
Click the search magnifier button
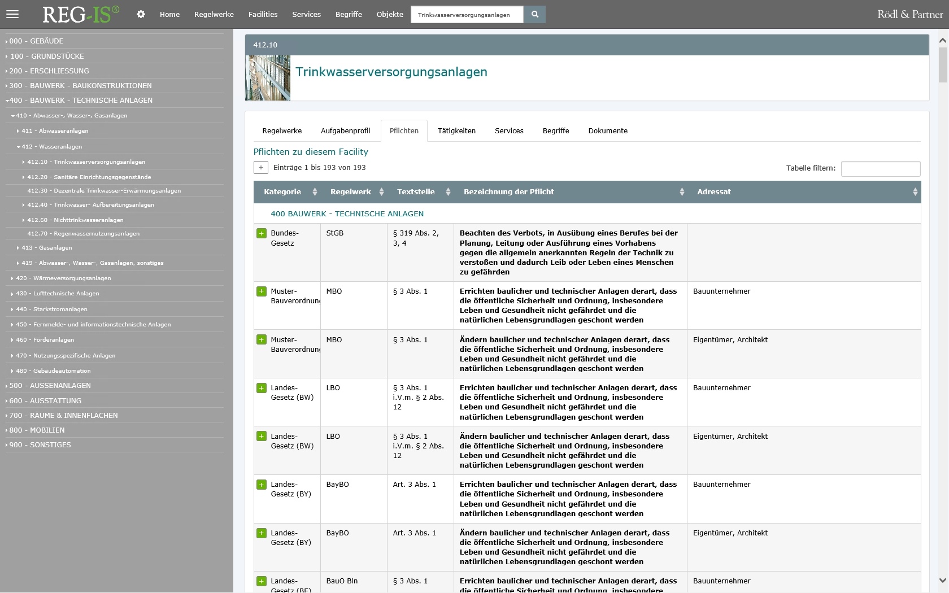point(534,15)
